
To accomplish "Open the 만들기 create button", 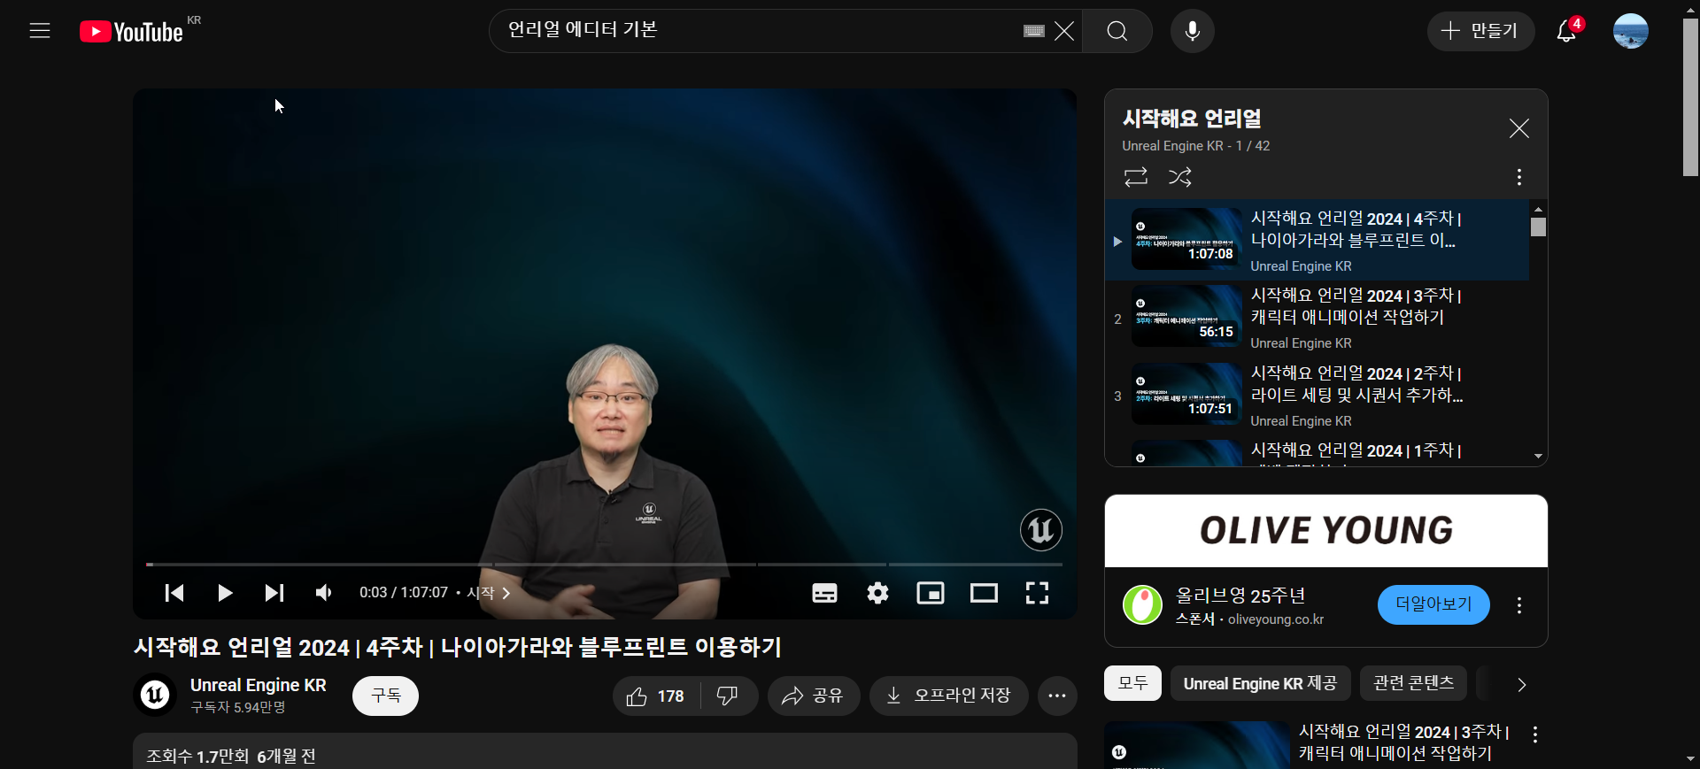I will [x=1480, y=31].
